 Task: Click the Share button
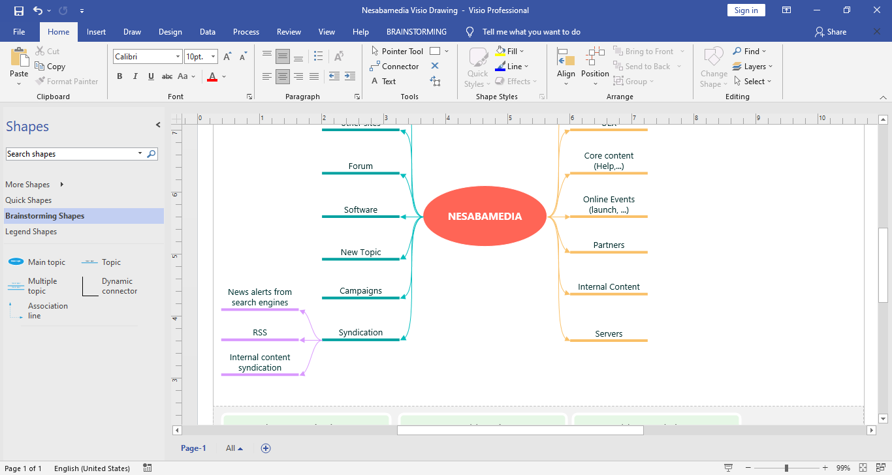point(831,32)
